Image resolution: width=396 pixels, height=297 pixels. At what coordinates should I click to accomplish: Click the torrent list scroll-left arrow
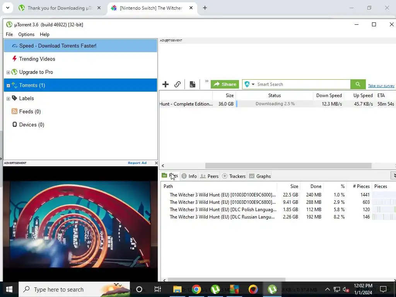coord(163,166)
